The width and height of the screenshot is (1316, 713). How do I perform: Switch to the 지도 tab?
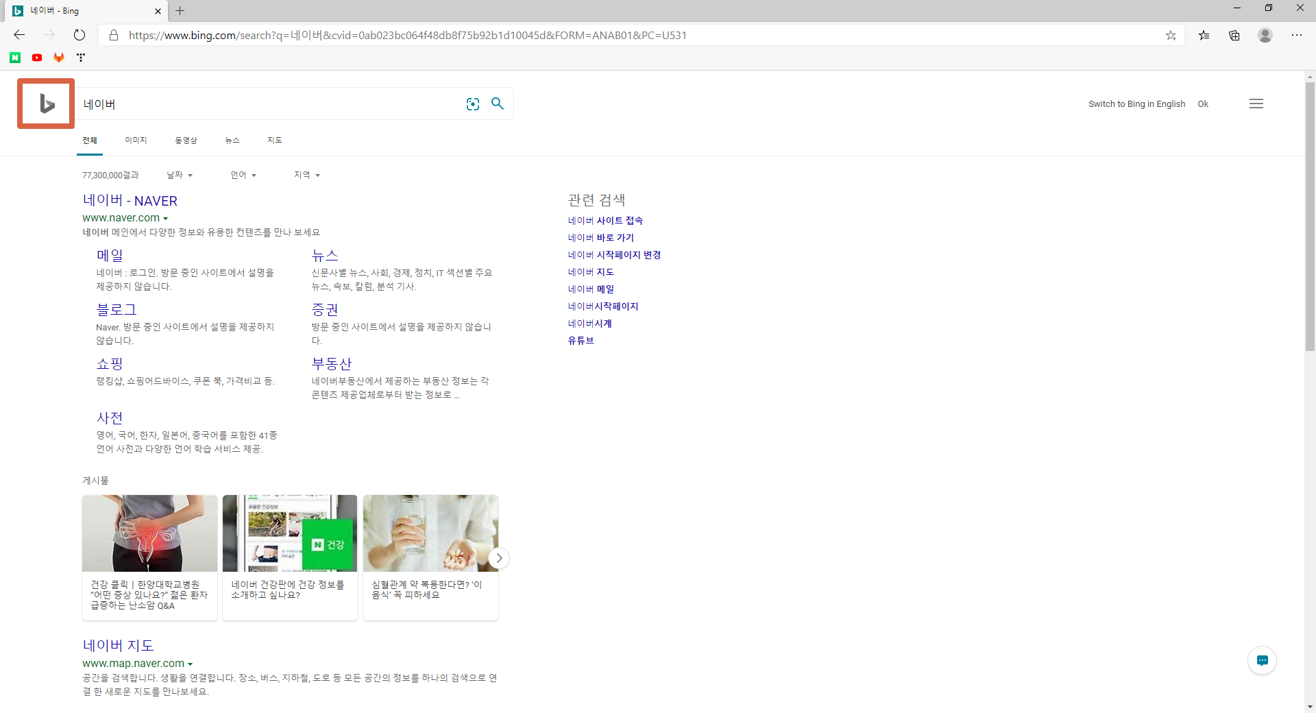(x=275, y=141)
